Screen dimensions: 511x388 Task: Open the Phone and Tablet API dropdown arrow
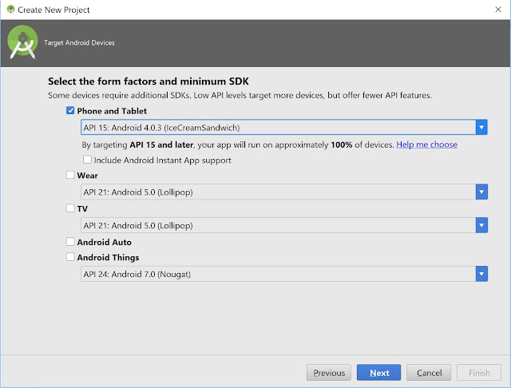tap(481, 127)
